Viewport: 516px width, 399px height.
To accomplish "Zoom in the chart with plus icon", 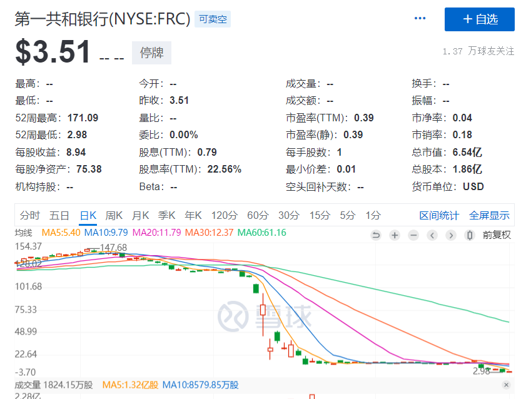I will pyautogui.click(x=395, y=235).
